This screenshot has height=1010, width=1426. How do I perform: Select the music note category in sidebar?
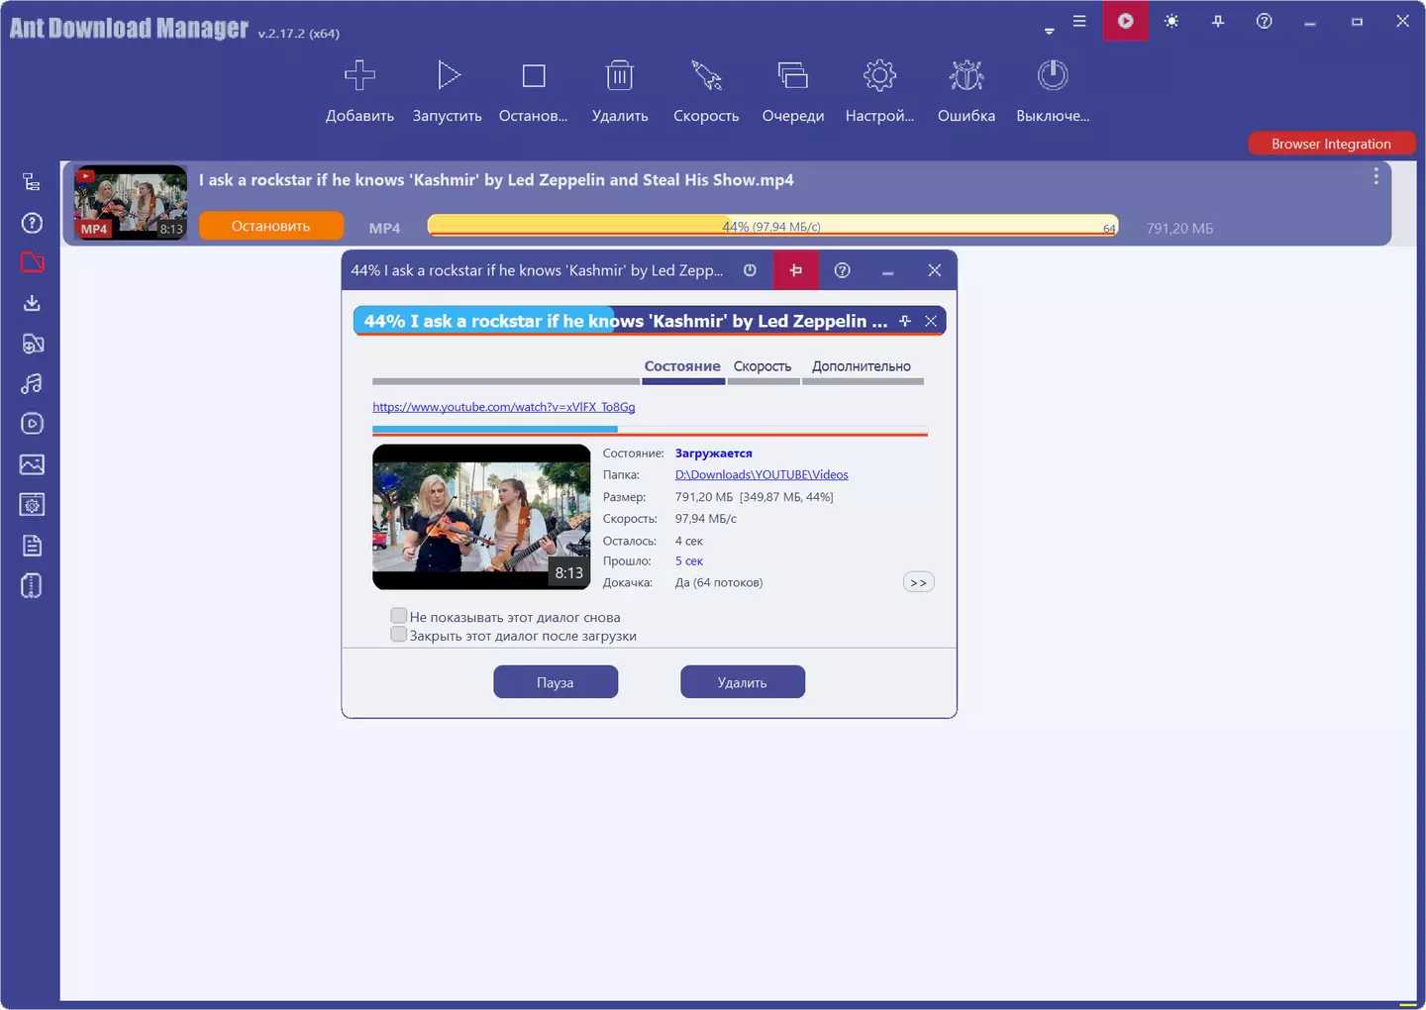32,384
